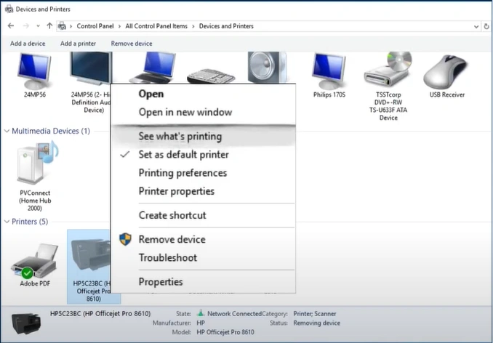This screenshot has height=343, width=493.
Task: Choose See what's printing from context menu
Action: coord(180,136)
